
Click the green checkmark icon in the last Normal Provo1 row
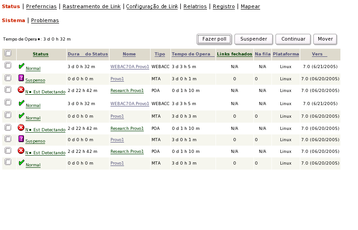pos(21,163)
